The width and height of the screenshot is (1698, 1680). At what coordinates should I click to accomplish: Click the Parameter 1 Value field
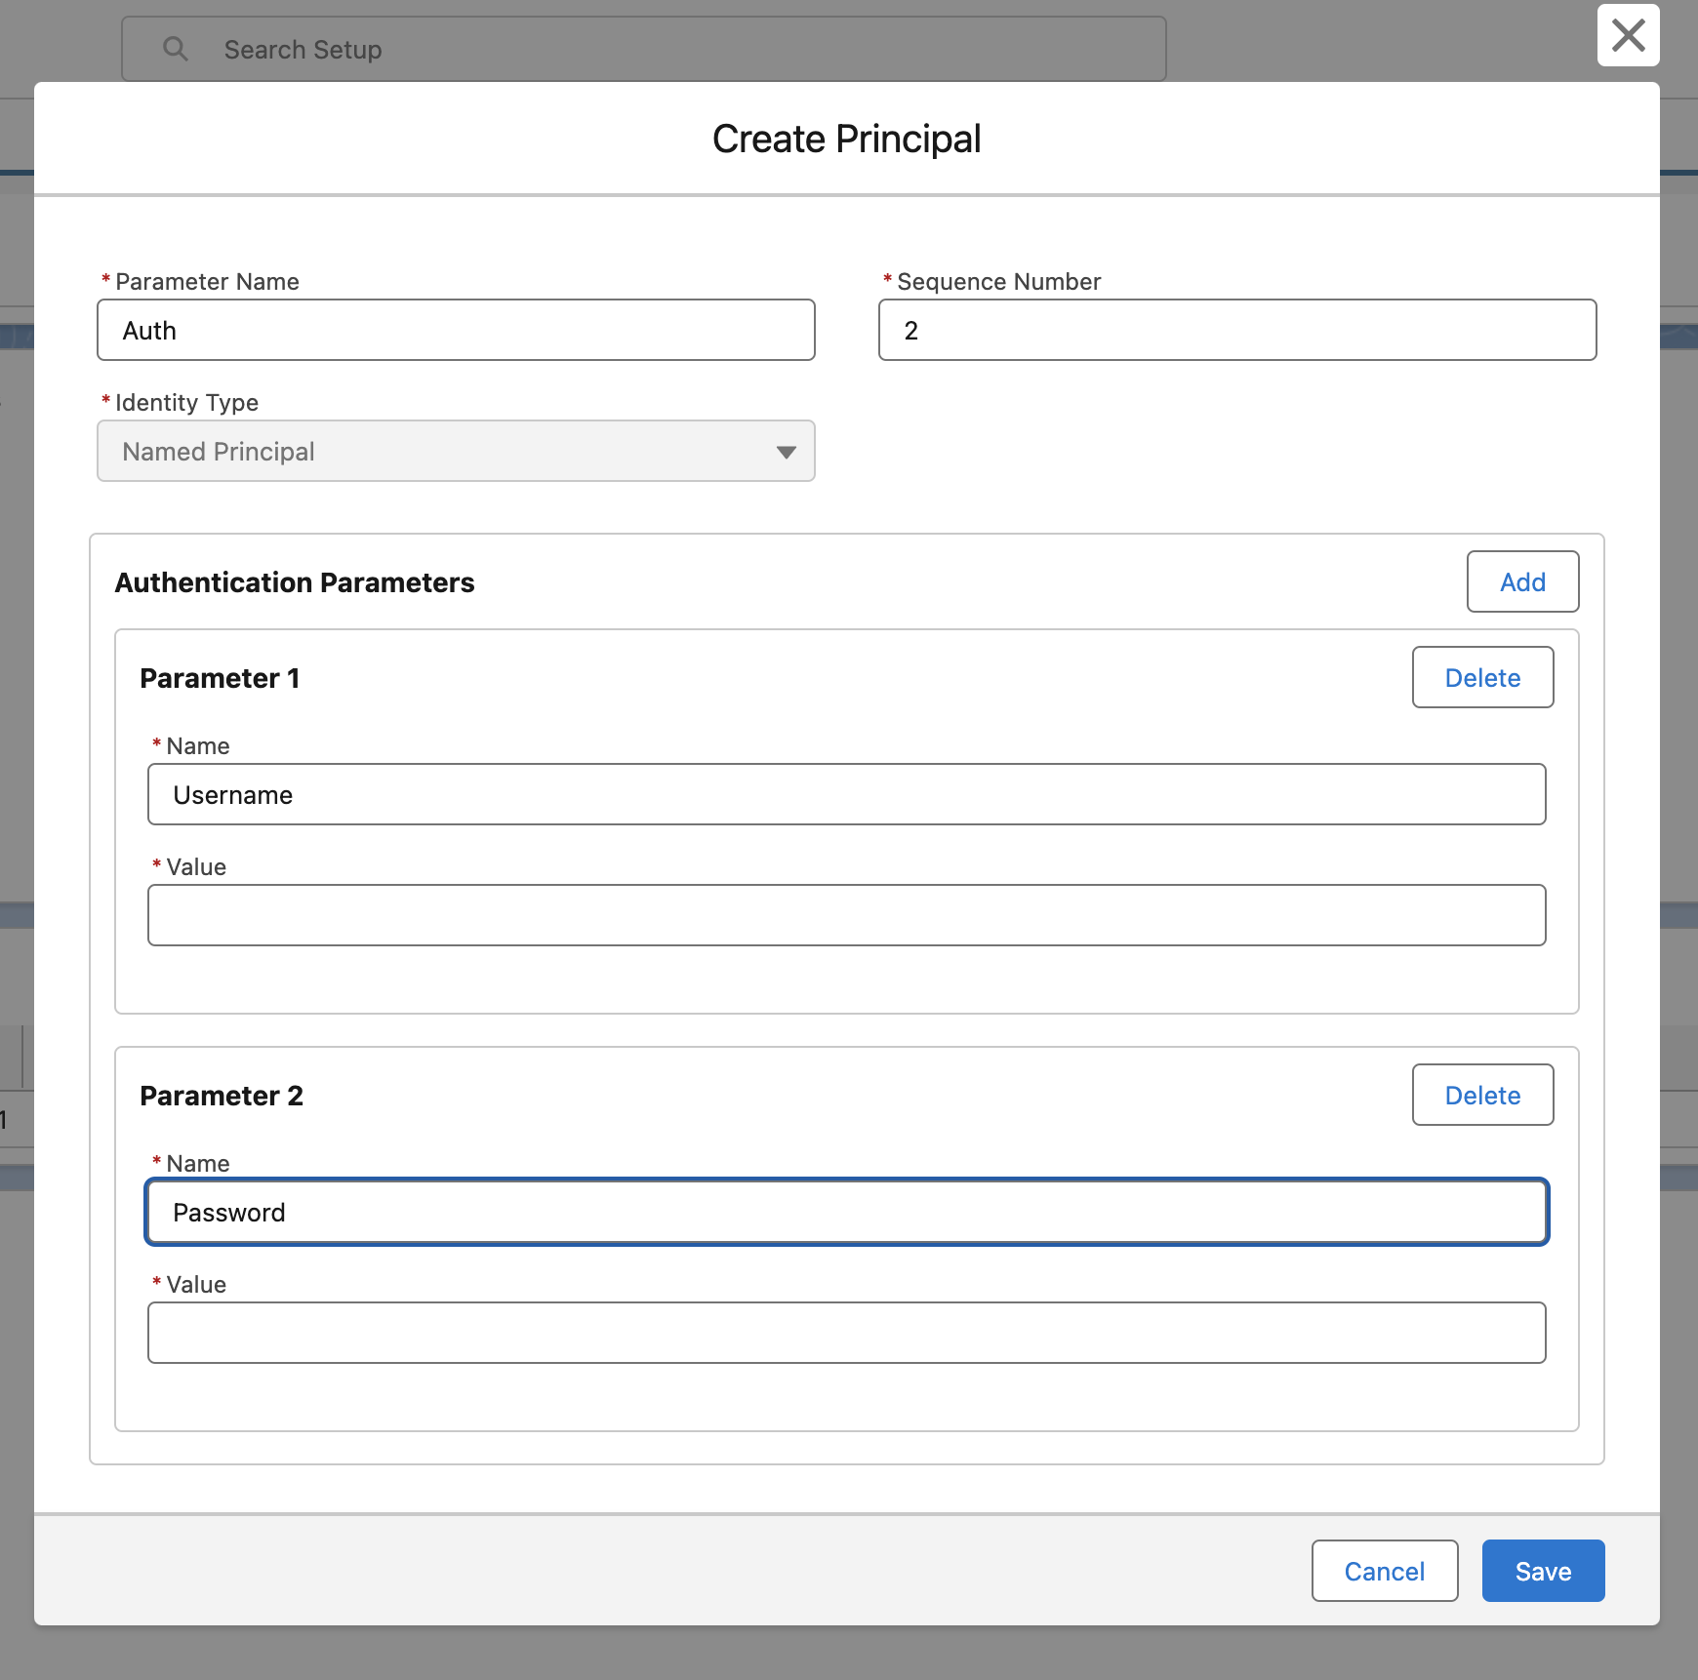[x=846, y=916]
